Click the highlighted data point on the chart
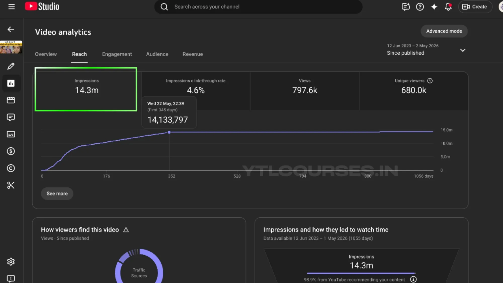The image size is (503, 283). (x=169, y=132)
